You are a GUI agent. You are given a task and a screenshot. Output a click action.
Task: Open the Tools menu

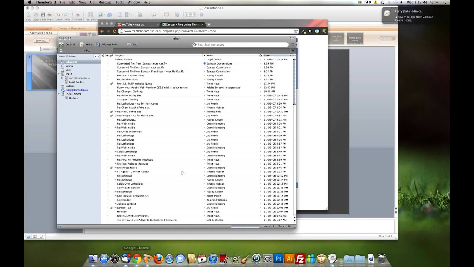pos(120,2)
